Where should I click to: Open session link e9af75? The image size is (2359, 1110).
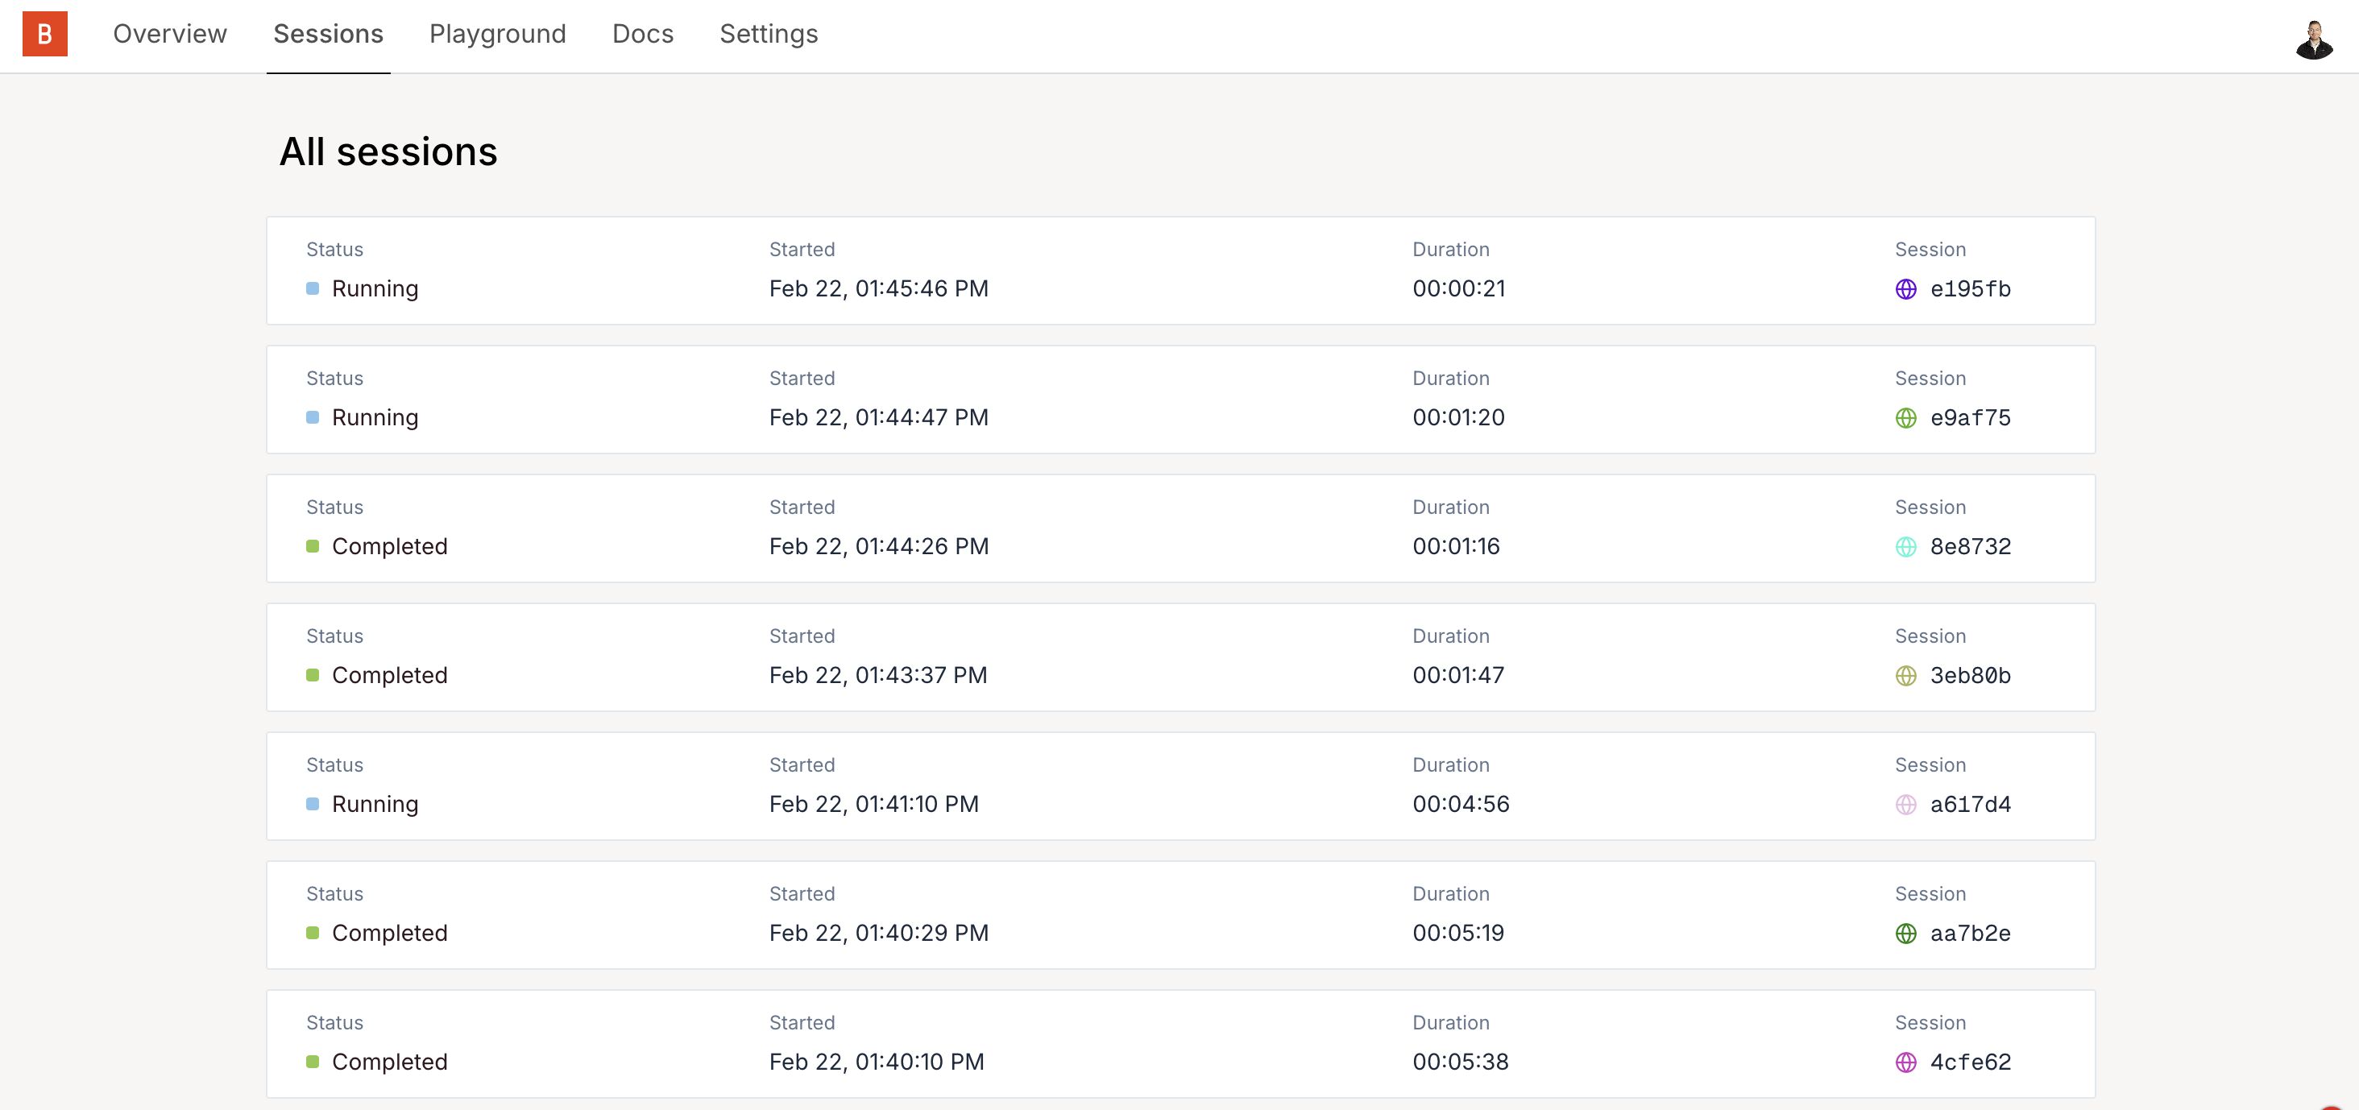click(x=1970, y=419)
